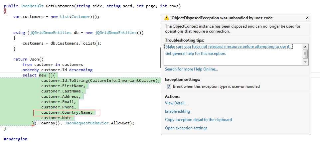320x142 pixels.
Task: Click 'orderby customer.Id descending' line
Action: tap(58, 70)
